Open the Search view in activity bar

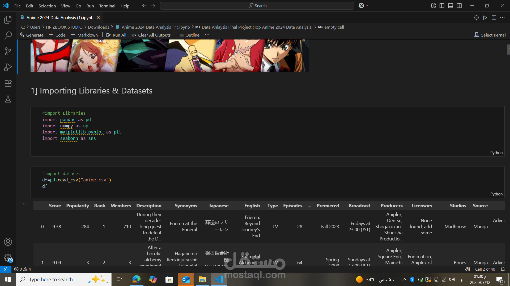click(x=8, y=35)
